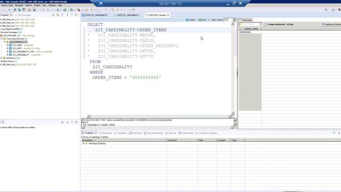Viewport: 341px width, 192px height.
Task: Open the Transport Organizer tab
Action: 207,133
